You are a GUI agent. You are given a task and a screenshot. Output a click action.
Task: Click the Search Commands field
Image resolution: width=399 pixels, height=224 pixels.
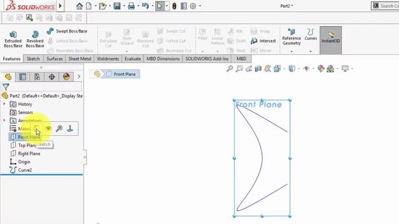pos(385,6)
